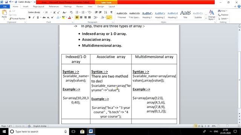
Task: Open the font size dropdown
Action: [x=51, y=12]
